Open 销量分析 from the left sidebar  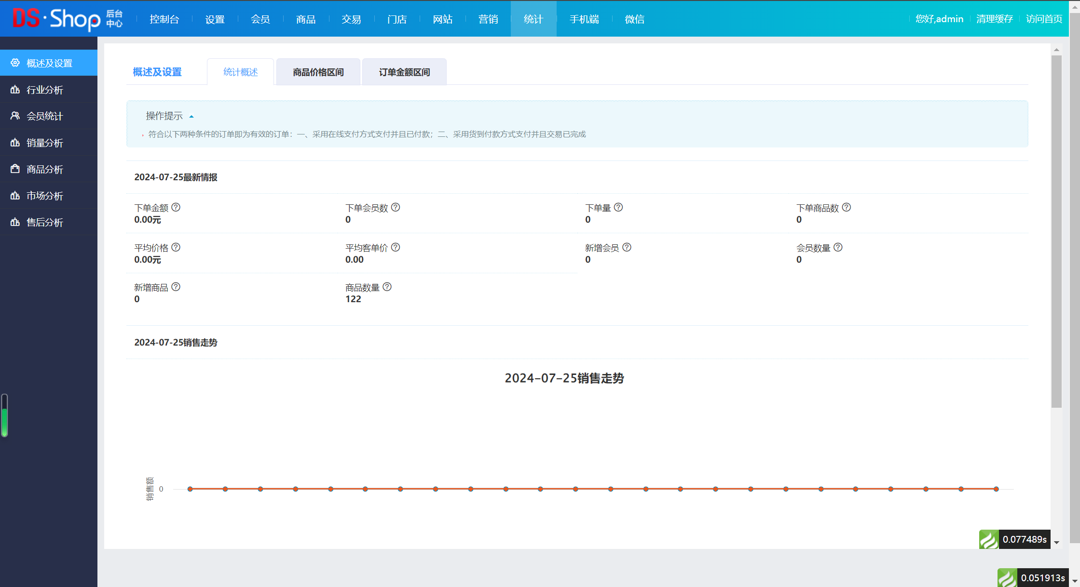pos(44,143)
